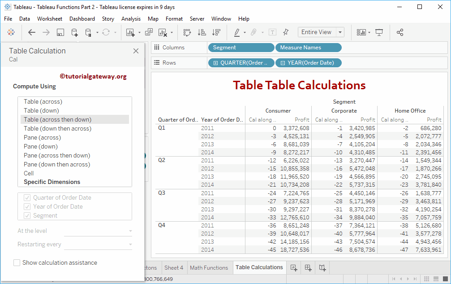Screen dimensions: 451x284
Task: Enable Show calculation assistance checkbox
Action: 17,263
